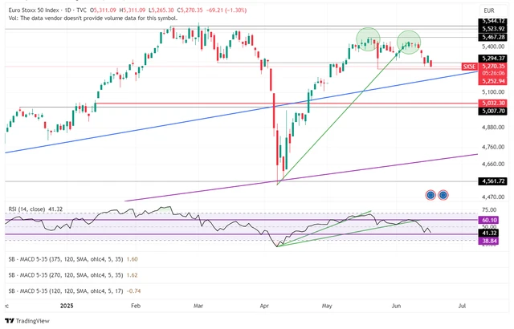This screenshot has height=329, width=514.
Task: Click the Apr label on time axis
Action: tap(264, 306)
